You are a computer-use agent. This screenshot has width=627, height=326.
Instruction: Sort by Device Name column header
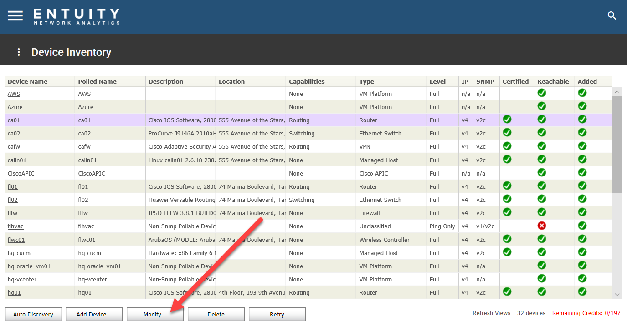40,81
